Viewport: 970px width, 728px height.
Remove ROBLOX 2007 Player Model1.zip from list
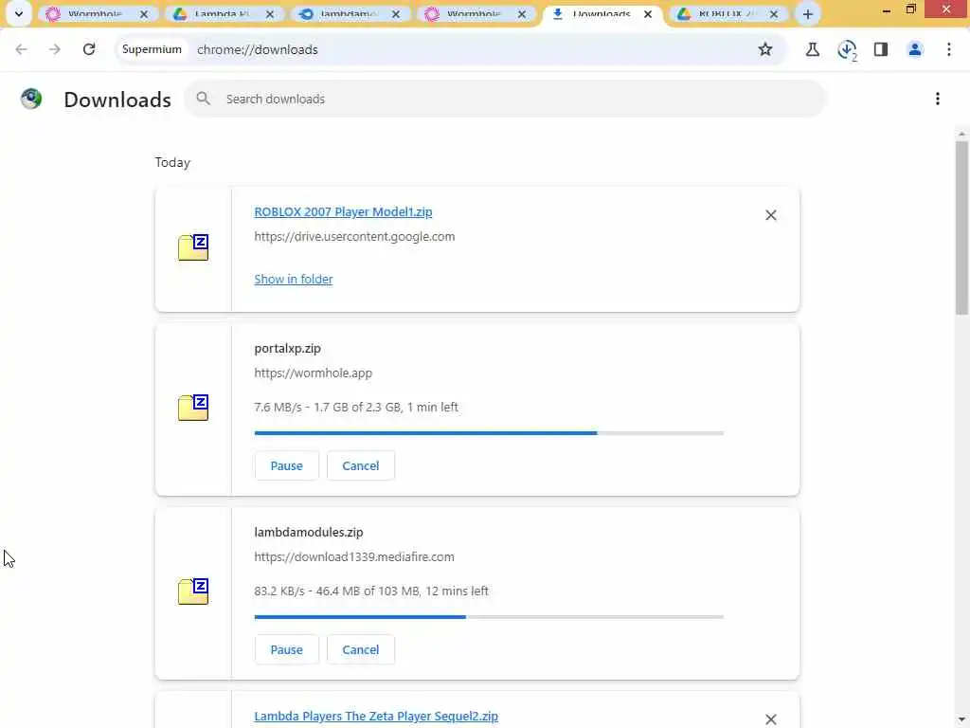pos(771,215)
